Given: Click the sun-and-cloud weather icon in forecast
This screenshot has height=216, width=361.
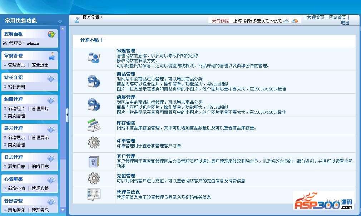Looking at the screenshot, I should (295, 21).
